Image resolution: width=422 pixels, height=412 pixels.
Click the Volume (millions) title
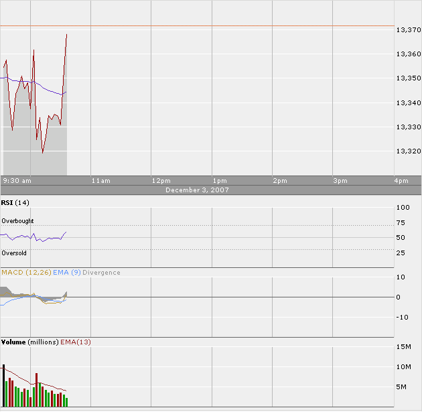[x=29, y=342]
